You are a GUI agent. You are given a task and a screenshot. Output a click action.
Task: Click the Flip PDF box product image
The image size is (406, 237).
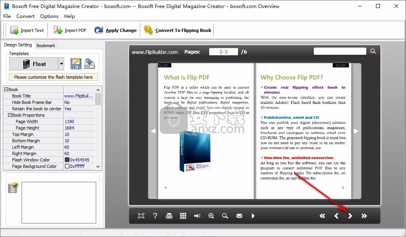[x=195, y=151]
